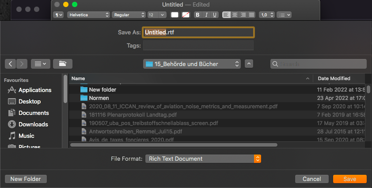Select 2020_08_11_ICCAN review aviation noise pdf

(217, 107)
